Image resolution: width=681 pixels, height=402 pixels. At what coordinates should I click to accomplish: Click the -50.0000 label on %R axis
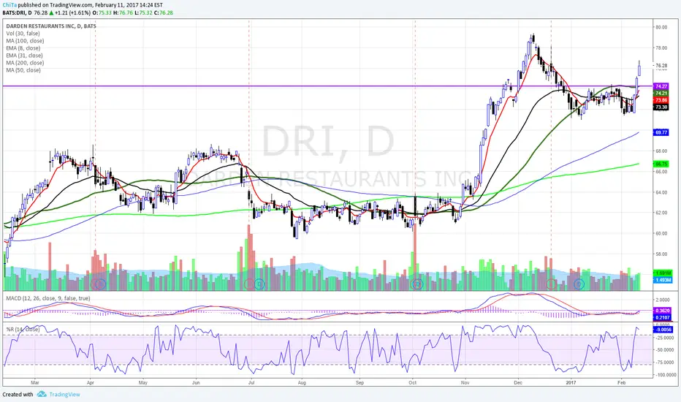tap(665, 350)
